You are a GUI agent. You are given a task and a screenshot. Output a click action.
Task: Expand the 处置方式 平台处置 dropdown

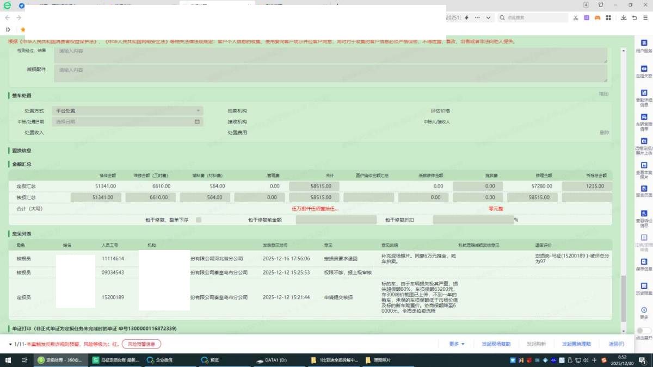127,111
